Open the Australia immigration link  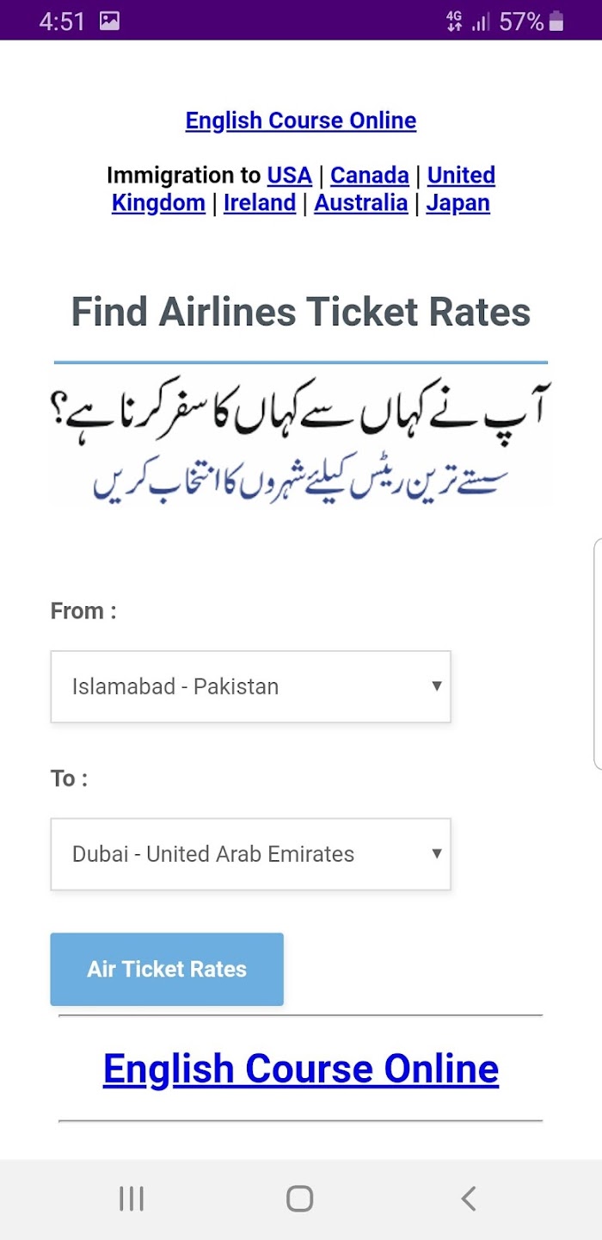pos(361,202)
